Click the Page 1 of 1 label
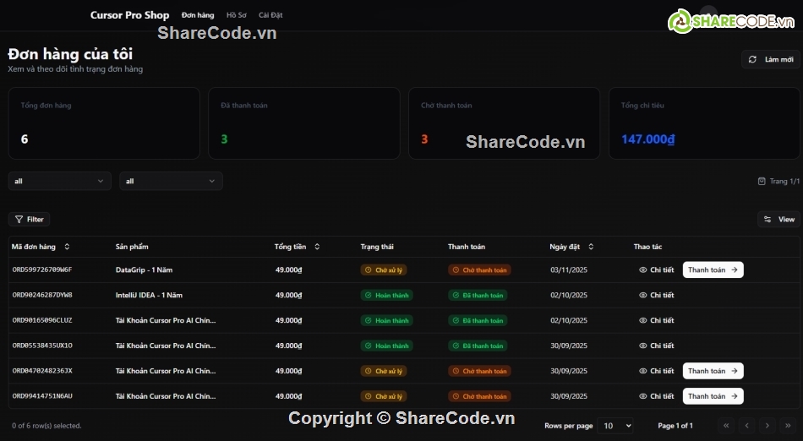Viewport: 803px width, 441px height. (x=675, y=426)
